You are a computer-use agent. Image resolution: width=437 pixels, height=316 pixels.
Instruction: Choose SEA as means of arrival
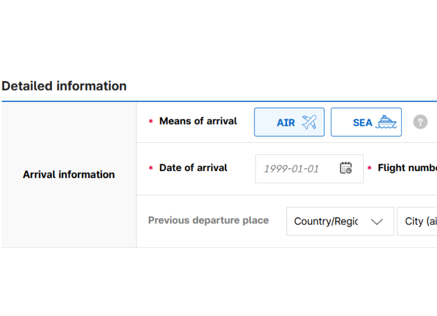(x=366, y=122)
